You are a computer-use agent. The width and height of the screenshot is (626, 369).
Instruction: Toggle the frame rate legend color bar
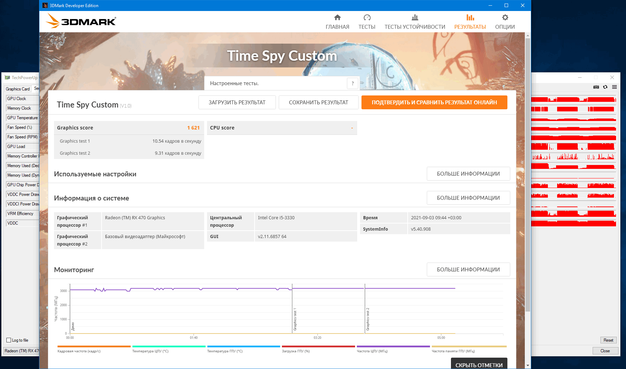pos(94,346)
